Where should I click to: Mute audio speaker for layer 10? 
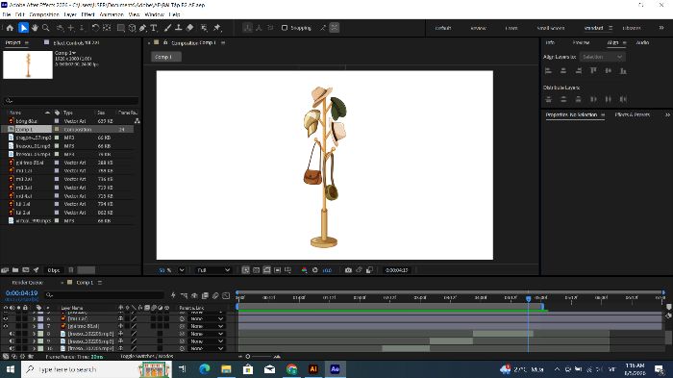(12, 348)
